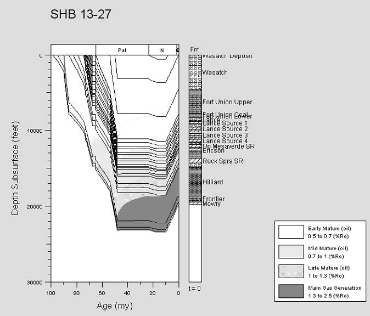Click the Hilliard formation label
The image size is (370, 316).
click(x=212, y=182)
